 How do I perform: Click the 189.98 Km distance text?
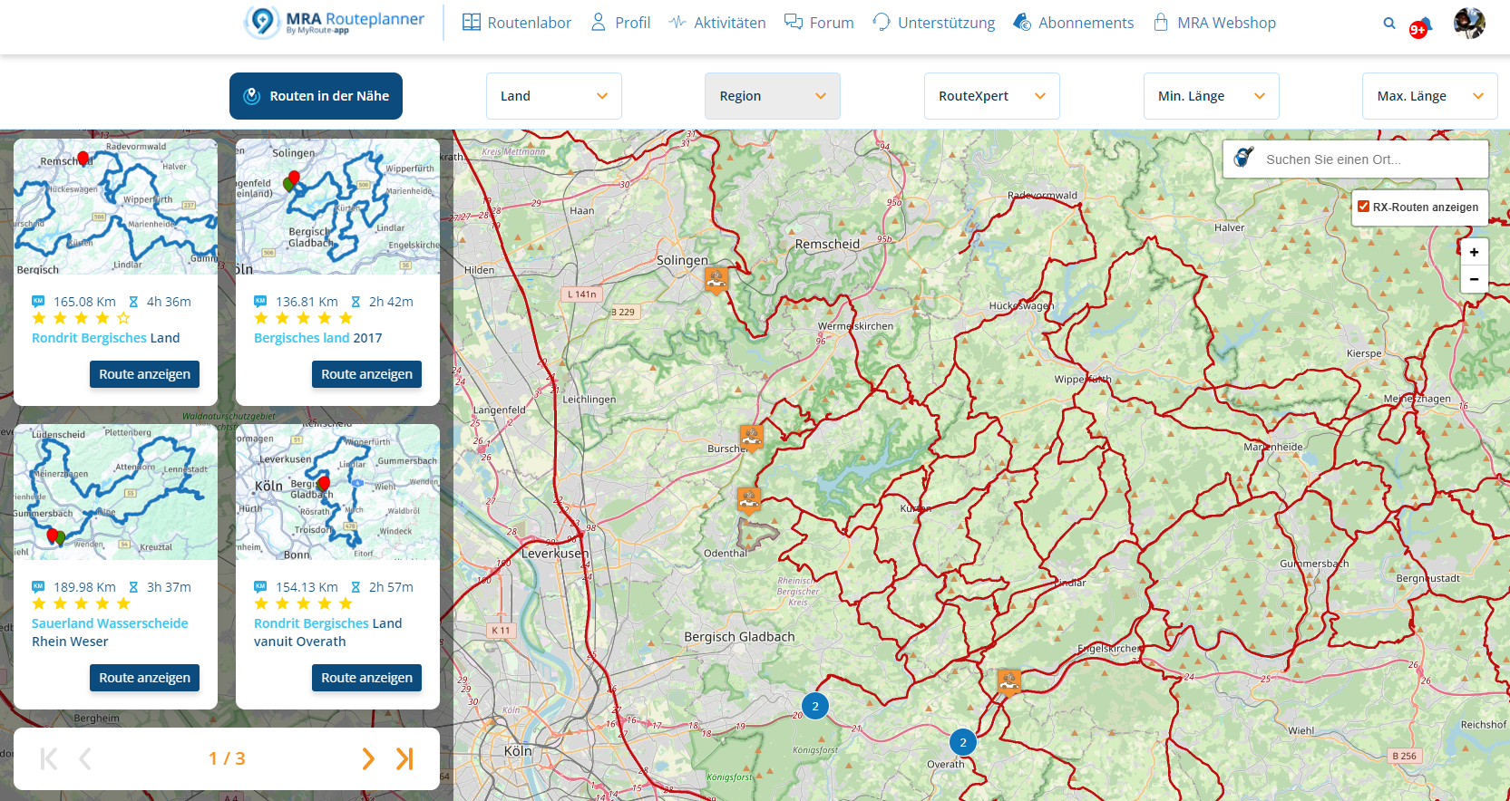pos(84,587)
